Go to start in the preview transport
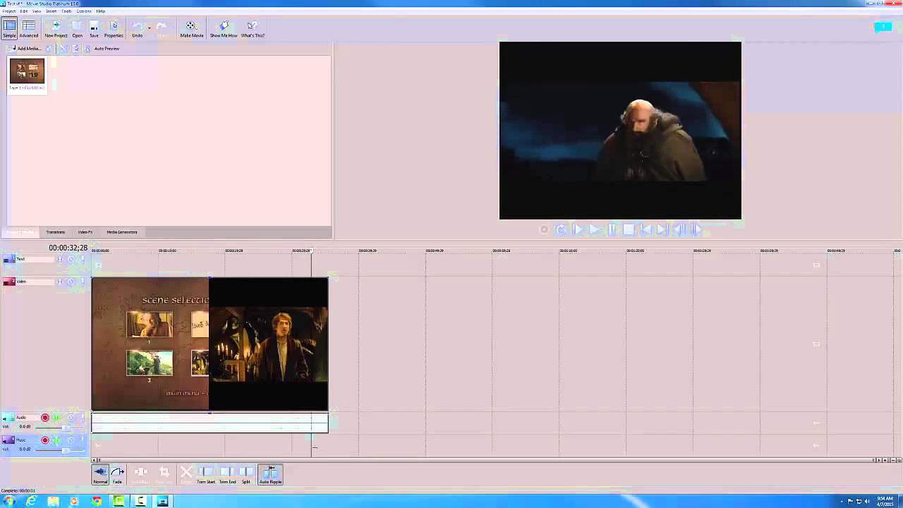Image resolution: width=903 pixels, height=508 pixels. [646, 229]
